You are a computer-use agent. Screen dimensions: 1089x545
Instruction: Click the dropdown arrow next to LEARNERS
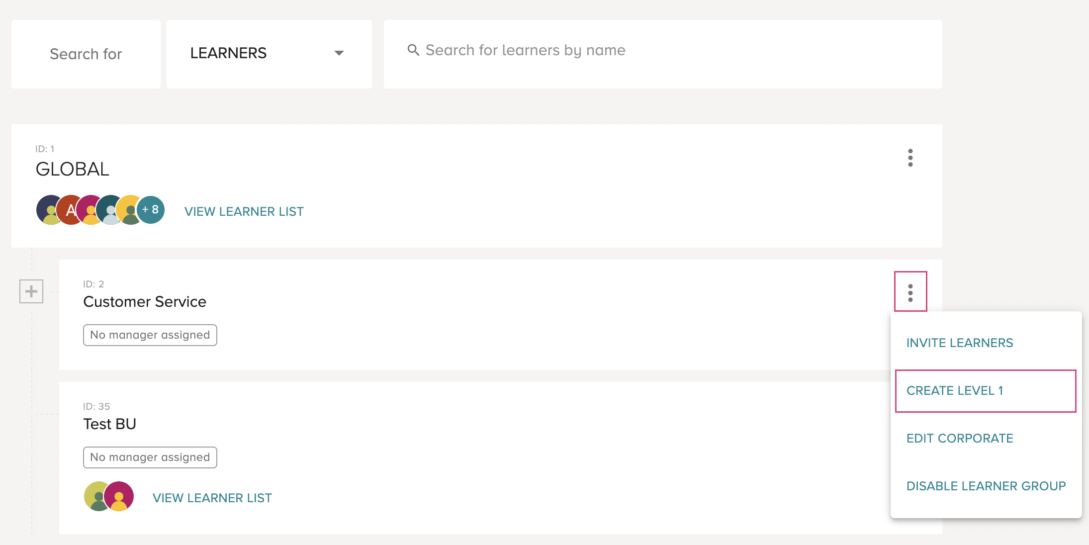(339, 53)
